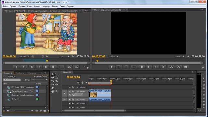Open the Титры menu
This screenshot has height=117, width=208.
click(55, 6)
